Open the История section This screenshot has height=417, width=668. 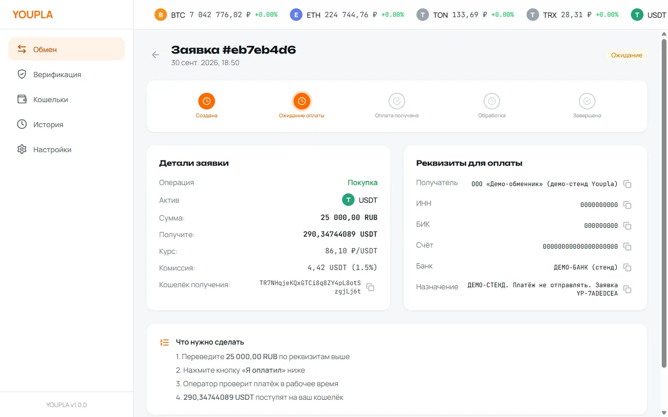coord(67,124)
